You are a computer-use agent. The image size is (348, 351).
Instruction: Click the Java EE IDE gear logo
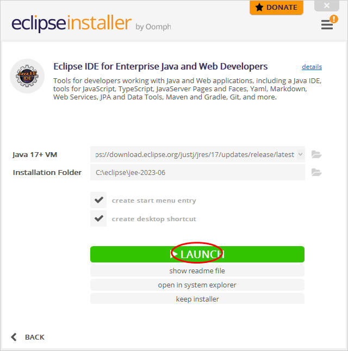coord(27,76)
